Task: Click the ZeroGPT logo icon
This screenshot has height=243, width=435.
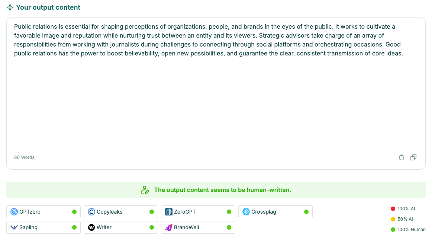Action: 169,212
